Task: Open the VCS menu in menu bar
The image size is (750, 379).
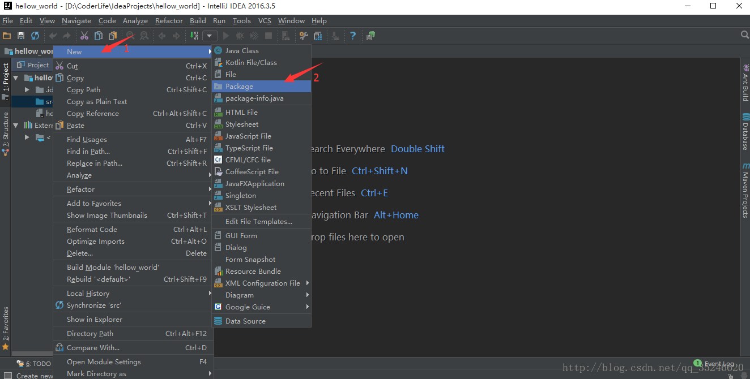Action: tap(265, 21)
